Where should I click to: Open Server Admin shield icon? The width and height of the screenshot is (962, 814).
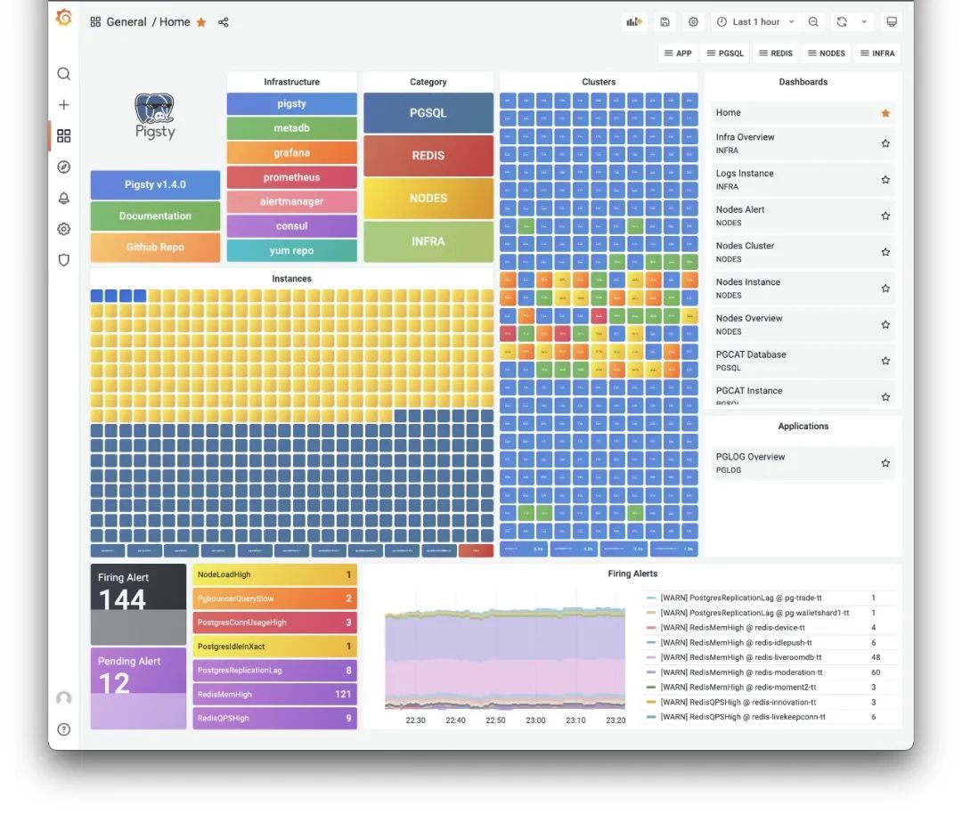[63, 260]
